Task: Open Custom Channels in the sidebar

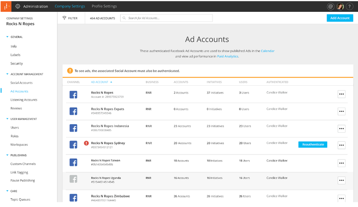Action: 23,164
